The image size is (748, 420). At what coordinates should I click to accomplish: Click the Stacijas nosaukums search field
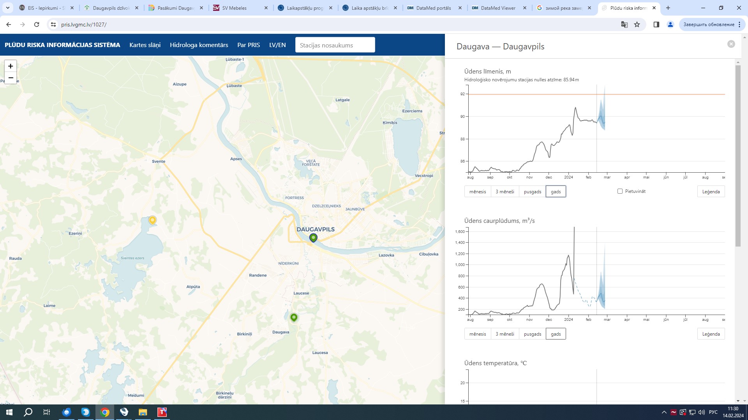point(335,45)
